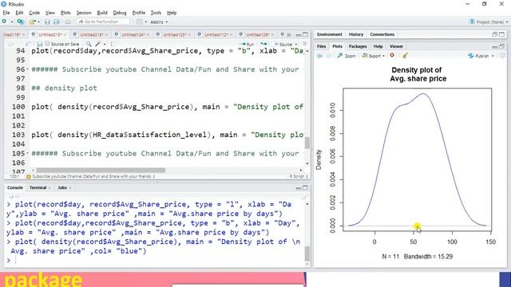Open the Tools menu
Viewport: 511px width, 287px height.
156,13
